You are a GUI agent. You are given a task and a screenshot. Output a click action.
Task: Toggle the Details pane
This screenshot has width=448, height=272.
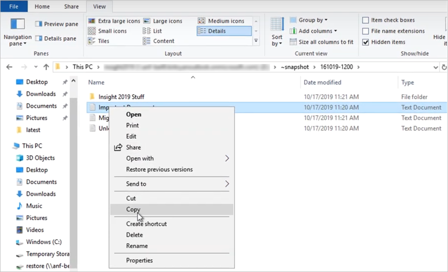tap(55, 38)
